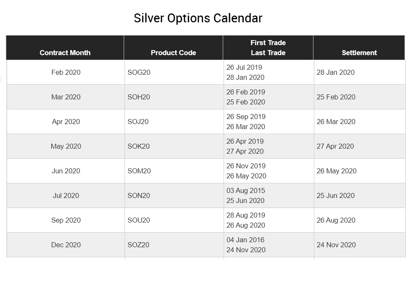
Task: Select the SON20 product code cell
Action: pyautogui.click(x=174, y=195)
